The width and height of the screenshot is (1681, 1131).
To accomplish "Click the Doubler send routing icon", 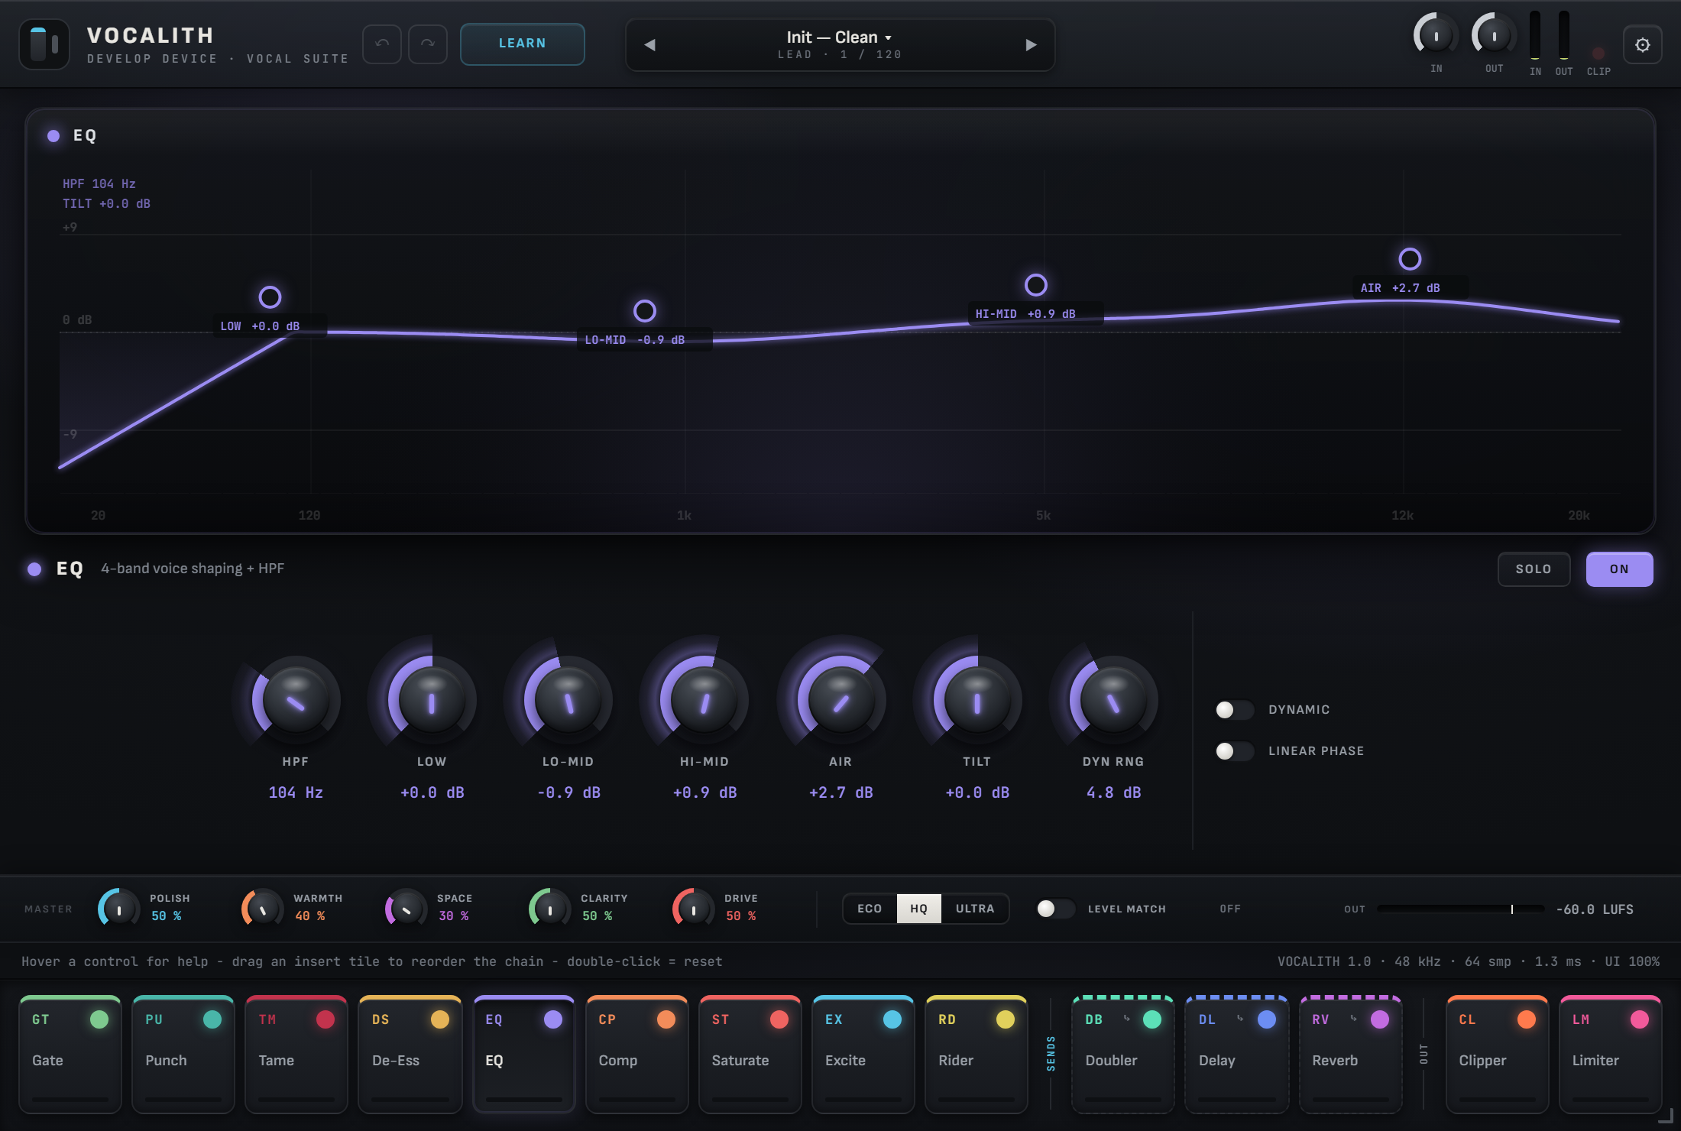I will [1126, 1018].
